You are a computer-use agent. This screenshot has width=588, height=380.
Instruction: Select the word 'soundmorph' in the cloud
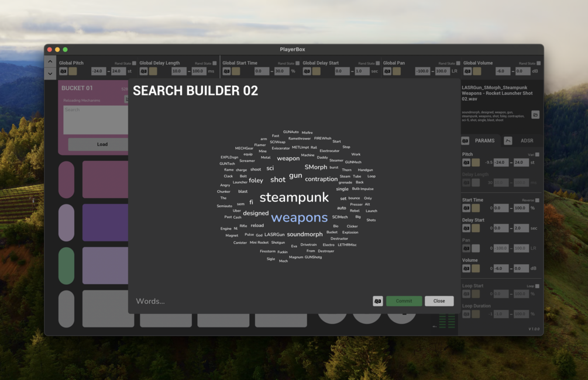[x=304, y=234]
